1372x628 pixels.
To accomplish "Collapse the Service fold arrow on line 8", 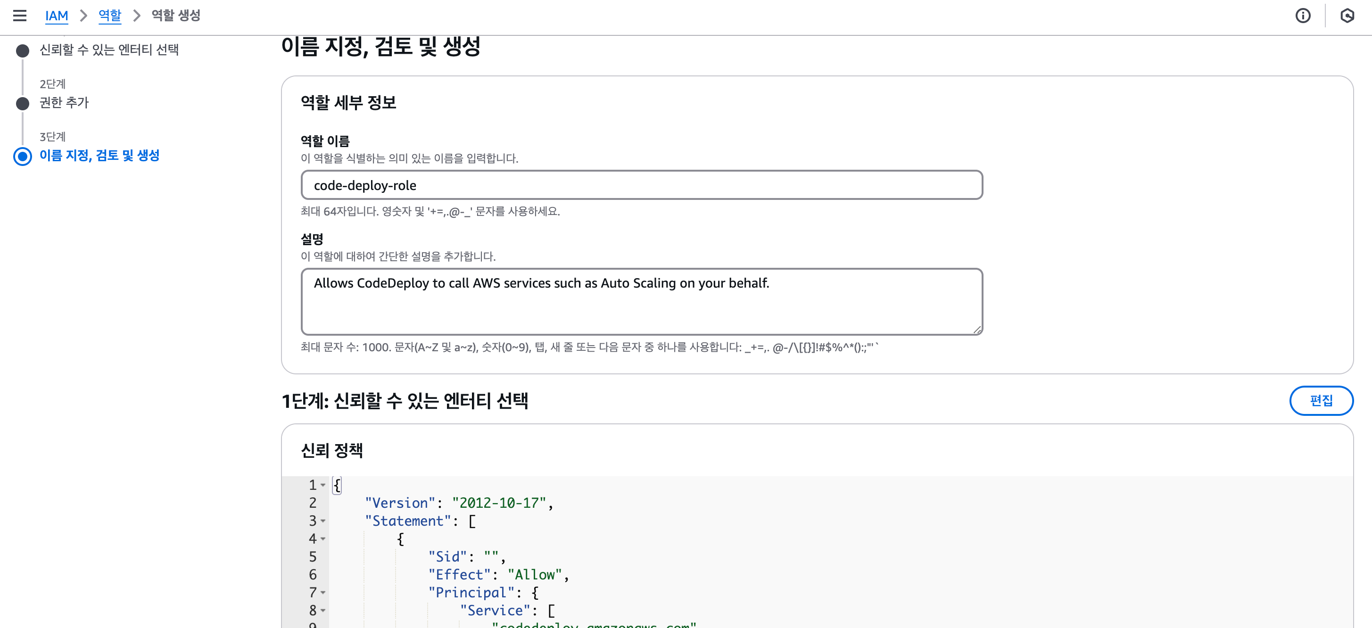I will (x=323, y=611).
